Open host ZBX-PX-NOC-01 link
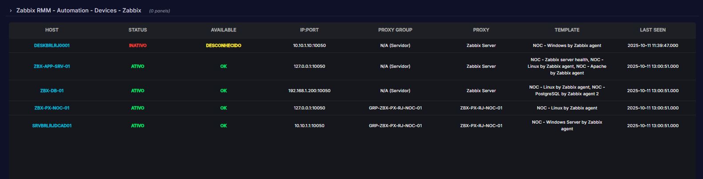This screenshot has height=179, width=703. tap(52, 108)
